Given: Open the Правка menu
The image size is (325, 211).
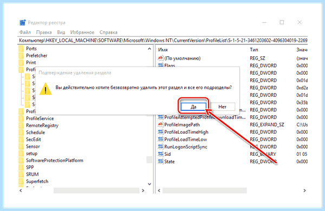Looking at the screenshot, I should pos(44,32).
